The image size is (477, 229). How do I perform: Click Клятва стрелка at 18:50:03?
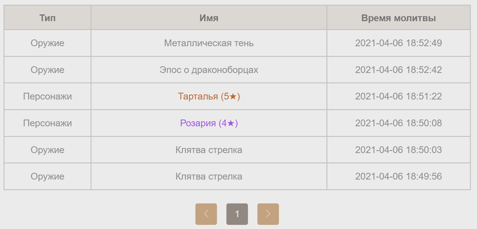click(209, 150)
